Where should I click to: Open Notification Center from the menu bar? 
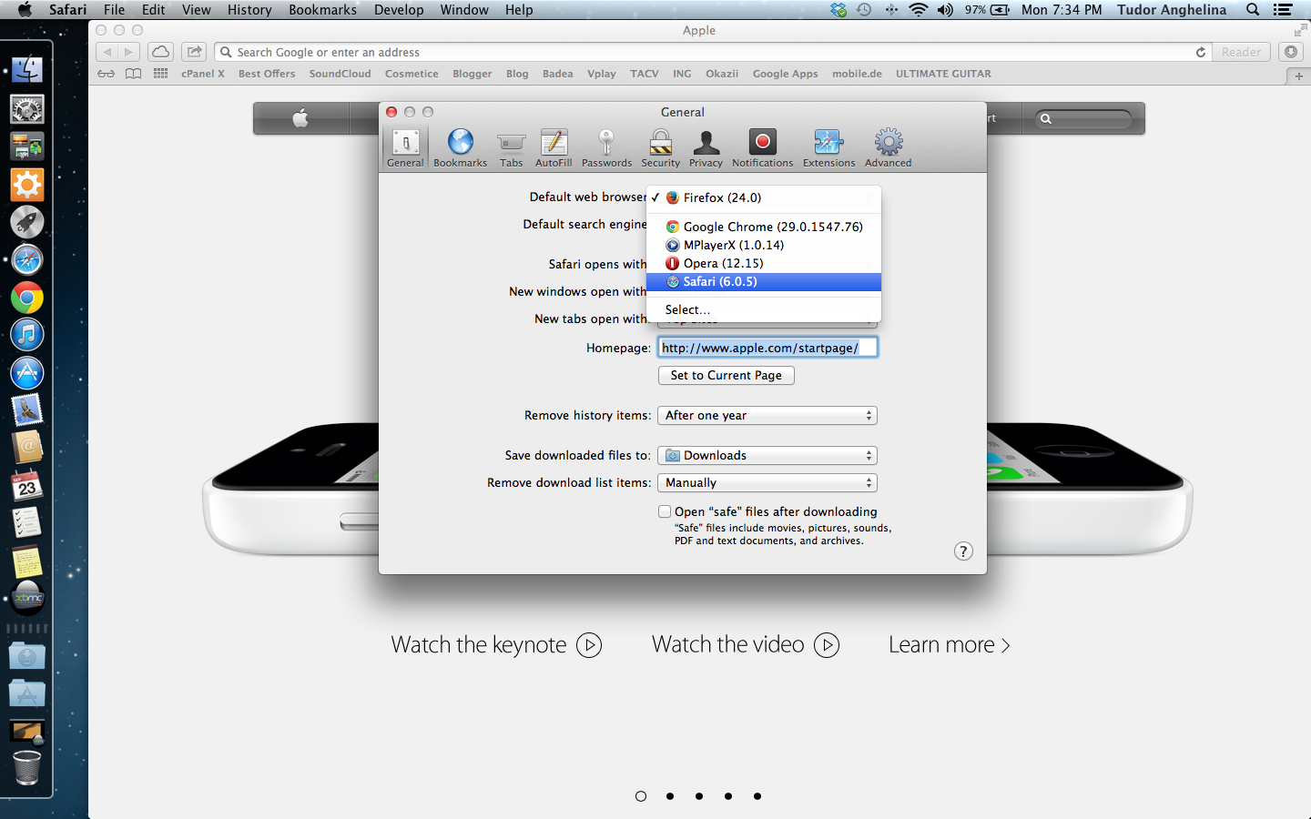tap(1283, 10)
